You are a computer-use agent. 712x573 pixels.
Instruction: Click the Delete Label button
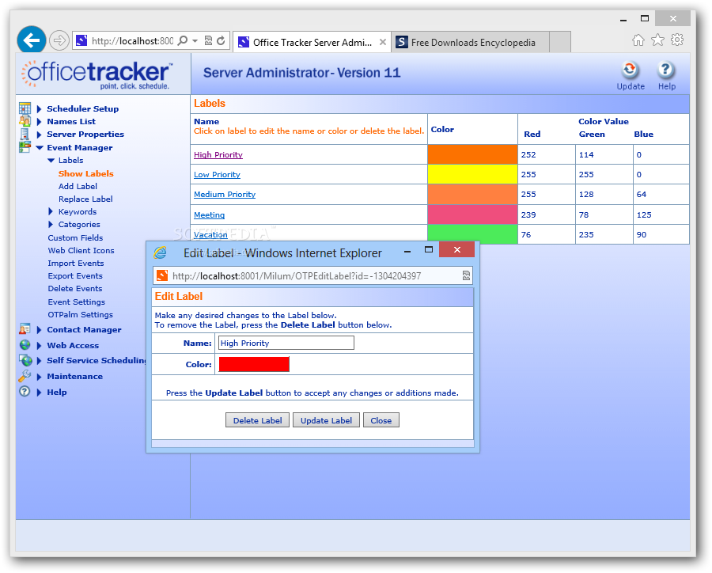(257, 420)
